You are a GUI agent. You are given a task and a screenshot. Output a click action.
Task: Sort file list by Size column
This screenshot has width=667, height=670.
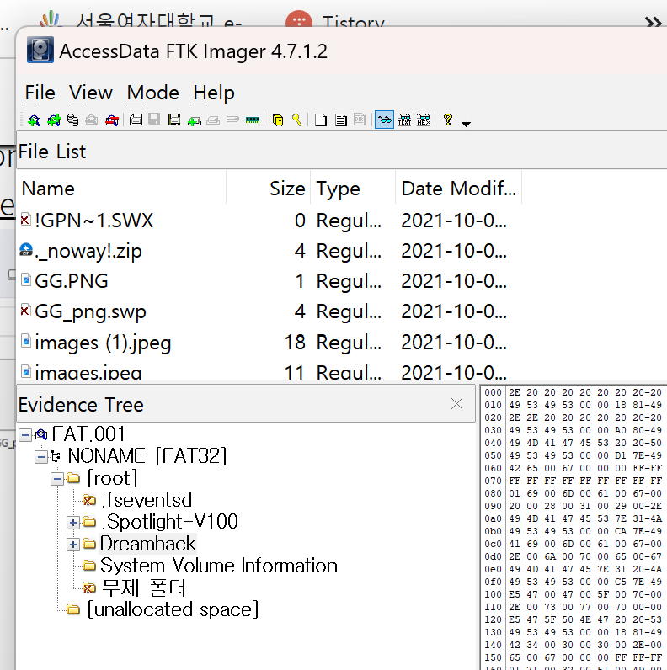(268, 189)
